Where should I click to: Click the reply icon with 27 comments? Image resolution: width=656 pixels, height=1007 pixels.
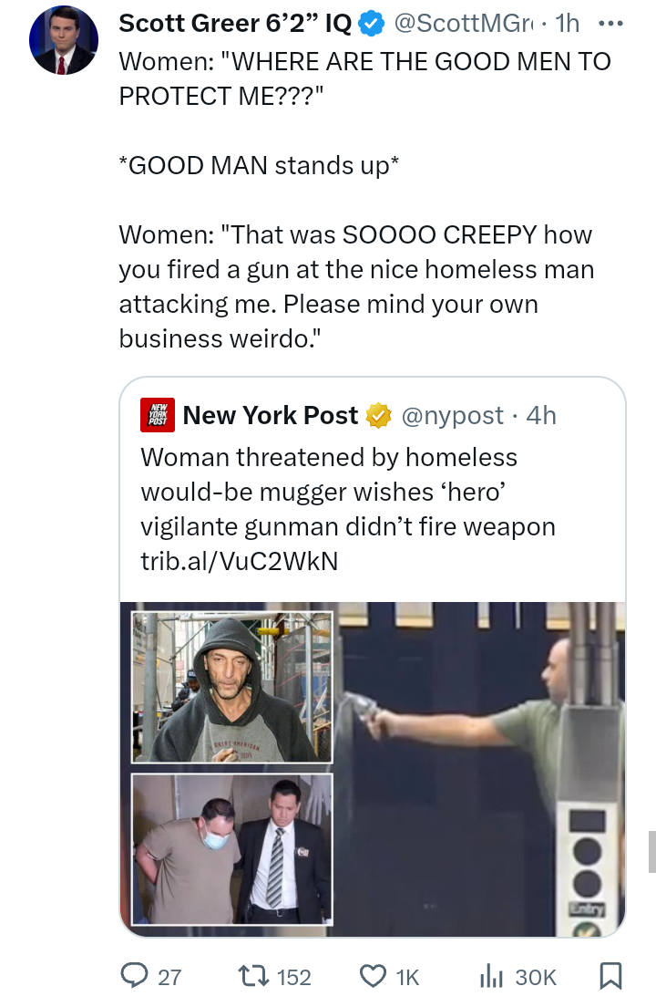pyautogui.click(x=138, y=977)
